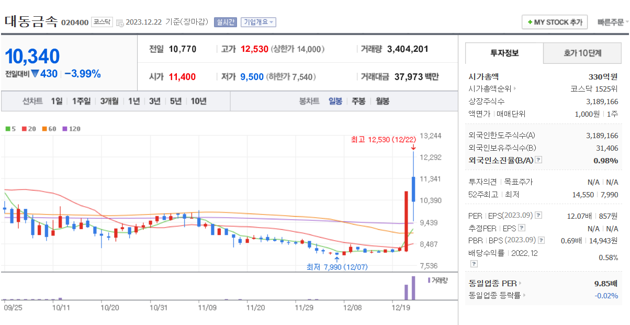Click the 실시간 button
Screen dimensions: 630x325
pyautogui.click(x=226, y=22)
